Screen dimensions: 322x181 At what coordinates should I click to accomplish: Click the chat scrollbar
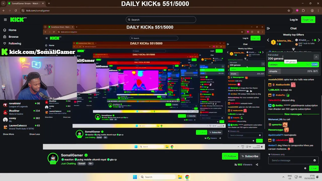tap(321, 113)
